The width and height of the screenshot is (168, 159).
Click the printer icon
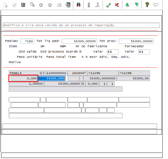click(x=59, y=5)
